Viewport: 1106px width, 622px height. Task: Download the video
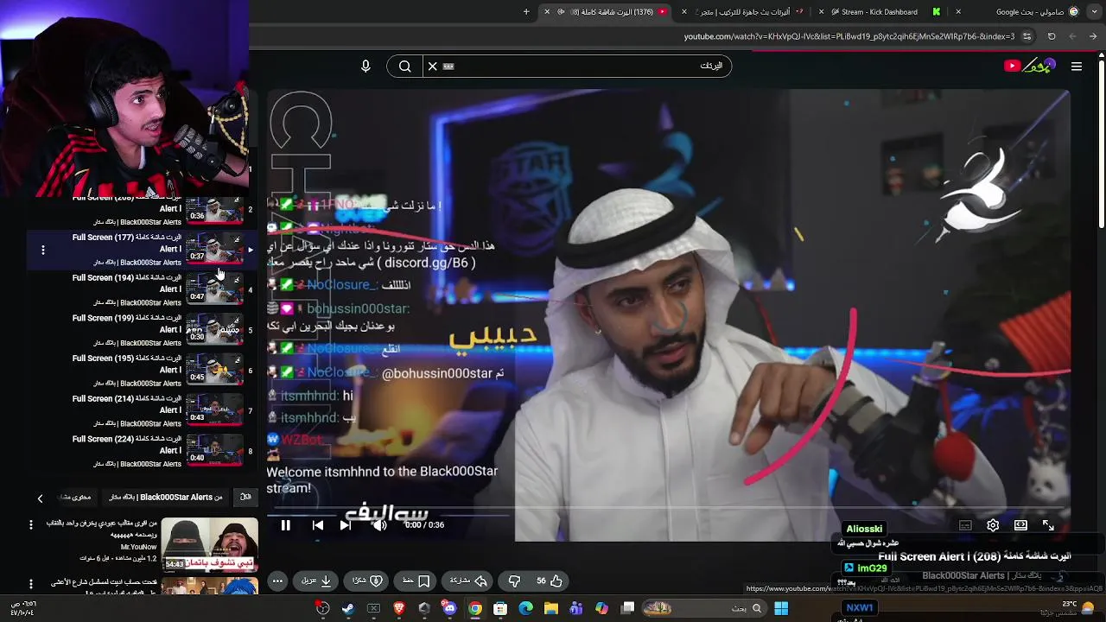[x=317, y=581]
